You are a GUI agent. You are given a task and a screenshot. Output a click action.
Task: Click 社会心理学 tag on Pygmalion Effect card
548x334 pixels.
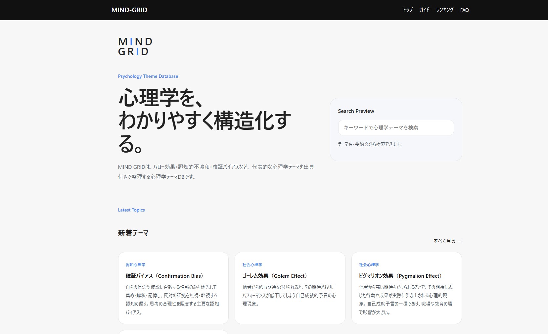pos(369,264)
